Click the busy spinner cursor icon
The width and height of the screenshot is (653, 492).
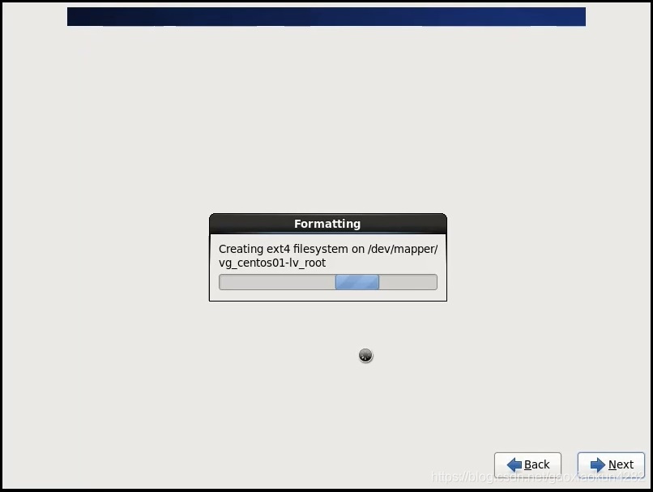[x=365, y=355]
